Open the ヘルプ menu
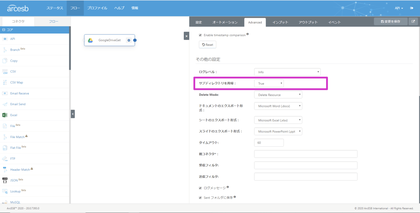This screenshot has width=420, height=213. tap(119, 8)
